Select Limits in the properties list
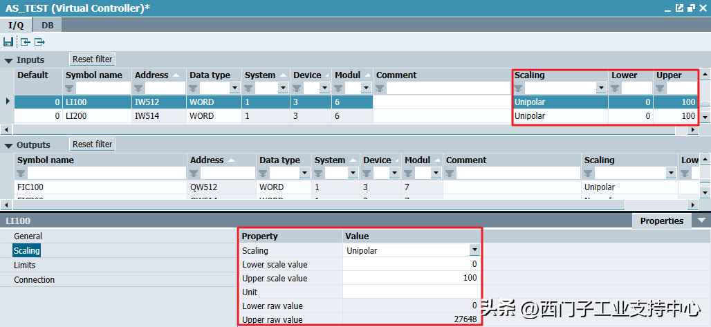Viewport: 711px width, 327px height. (x=25, y=265)
